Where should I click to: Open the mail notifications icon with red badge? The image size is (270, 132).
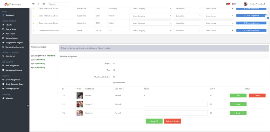[x=228, y=4]
